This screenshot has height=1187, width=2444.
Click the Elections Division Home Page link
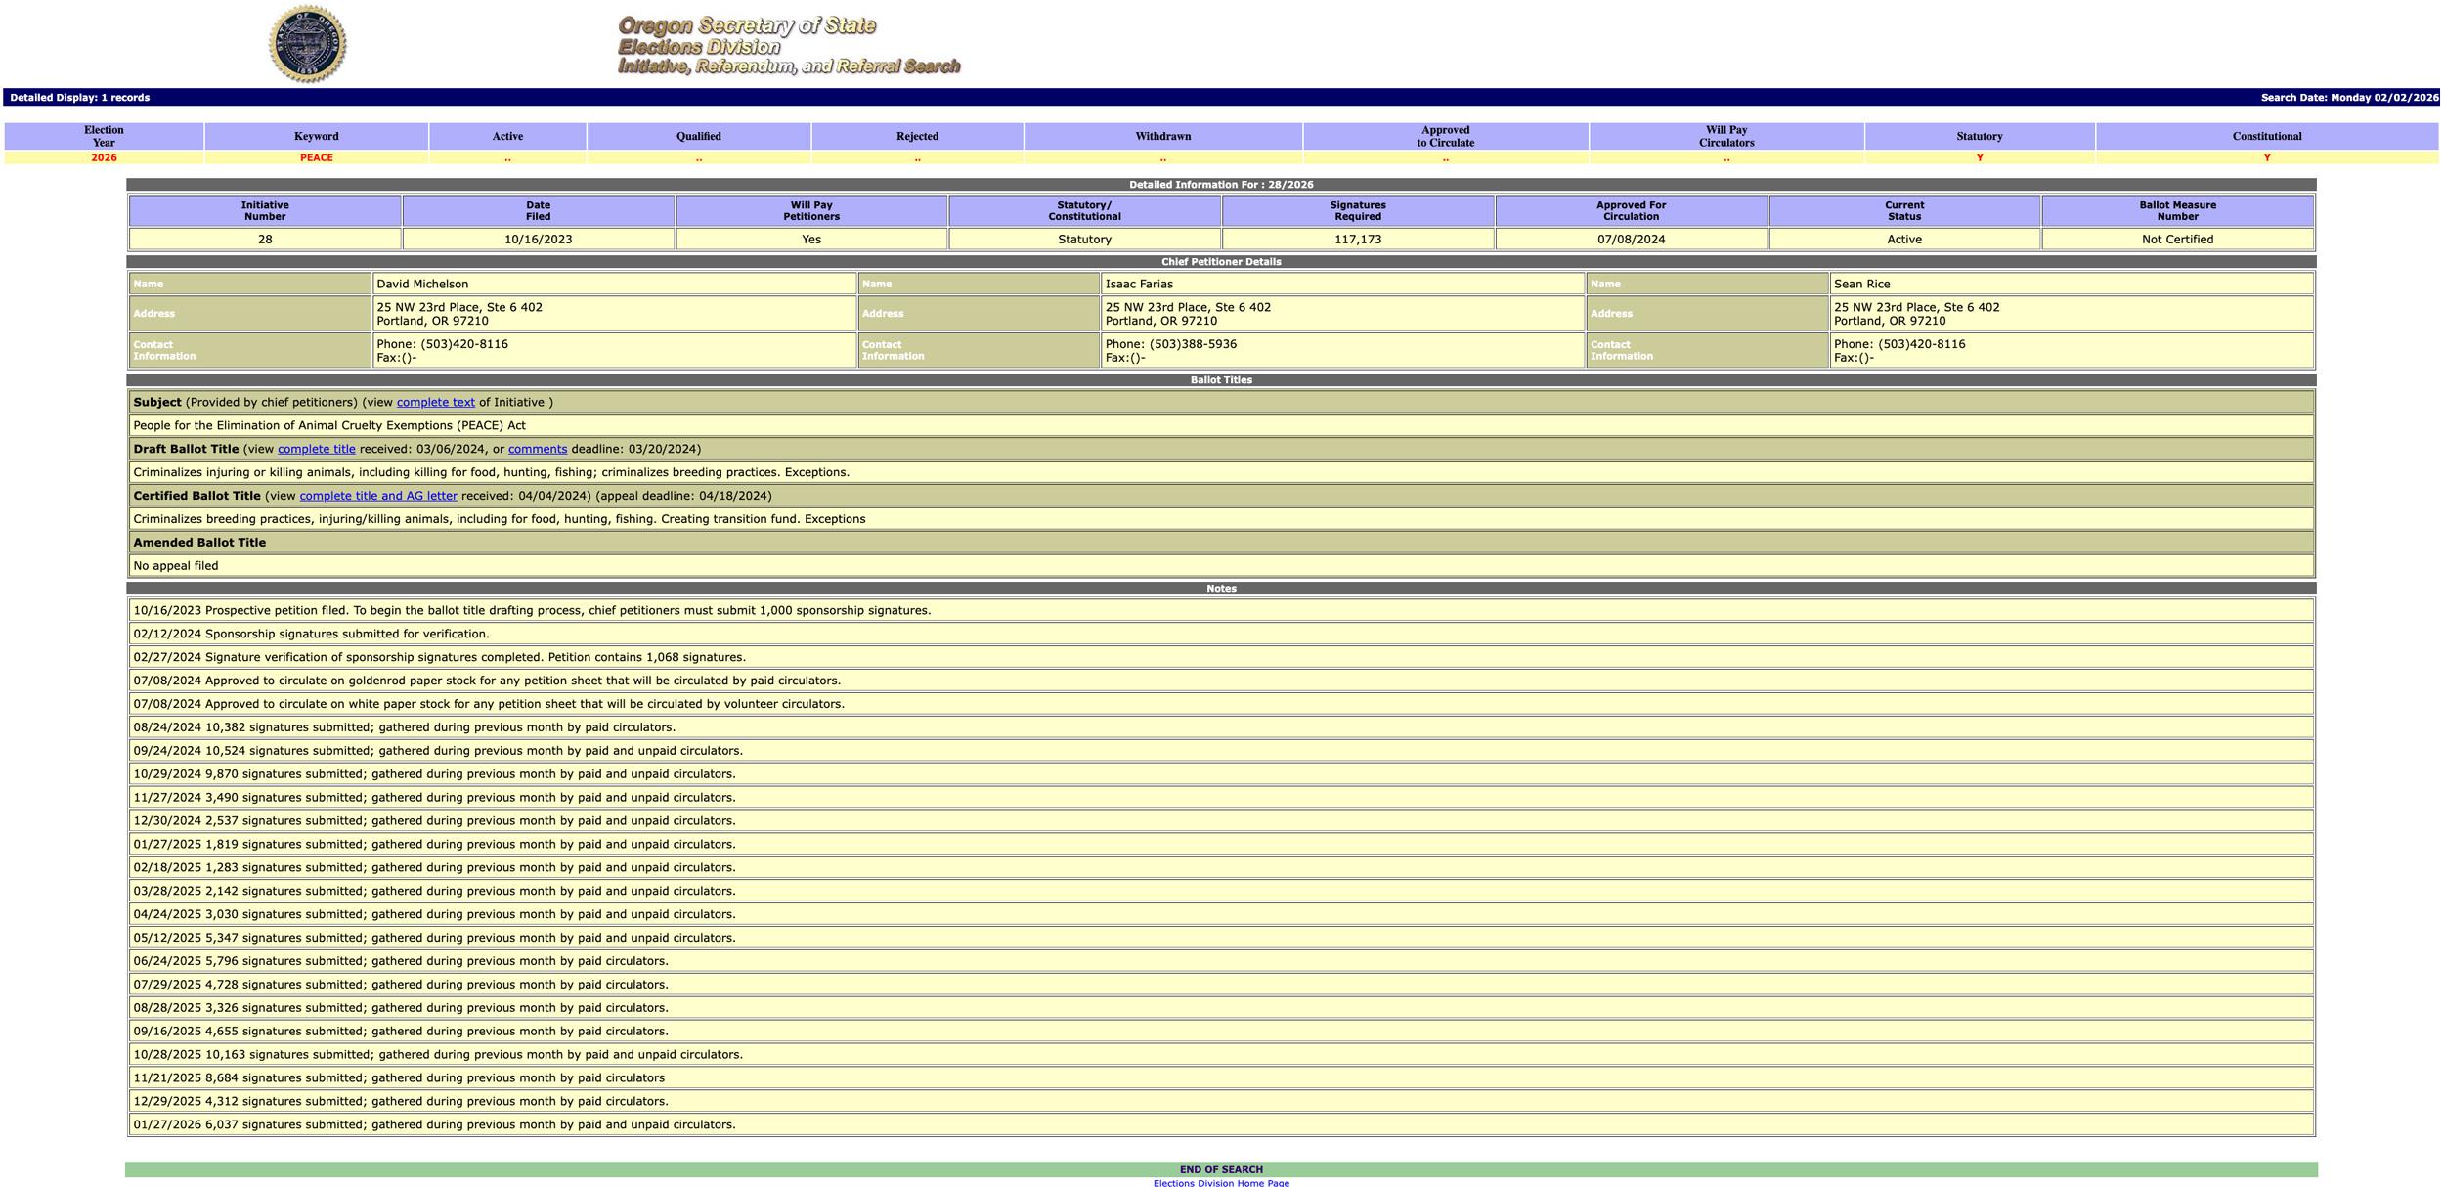[x=1221, y=1182]
